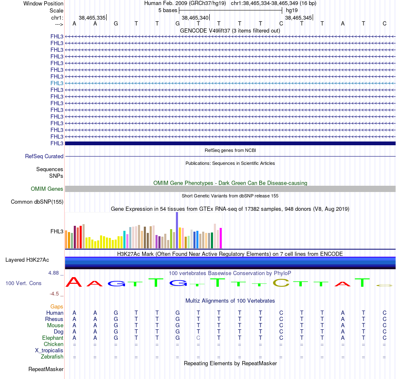396x379 pixels.
Task: Click the -4.5 PhyloP lower-limit value
Action: 54,293
